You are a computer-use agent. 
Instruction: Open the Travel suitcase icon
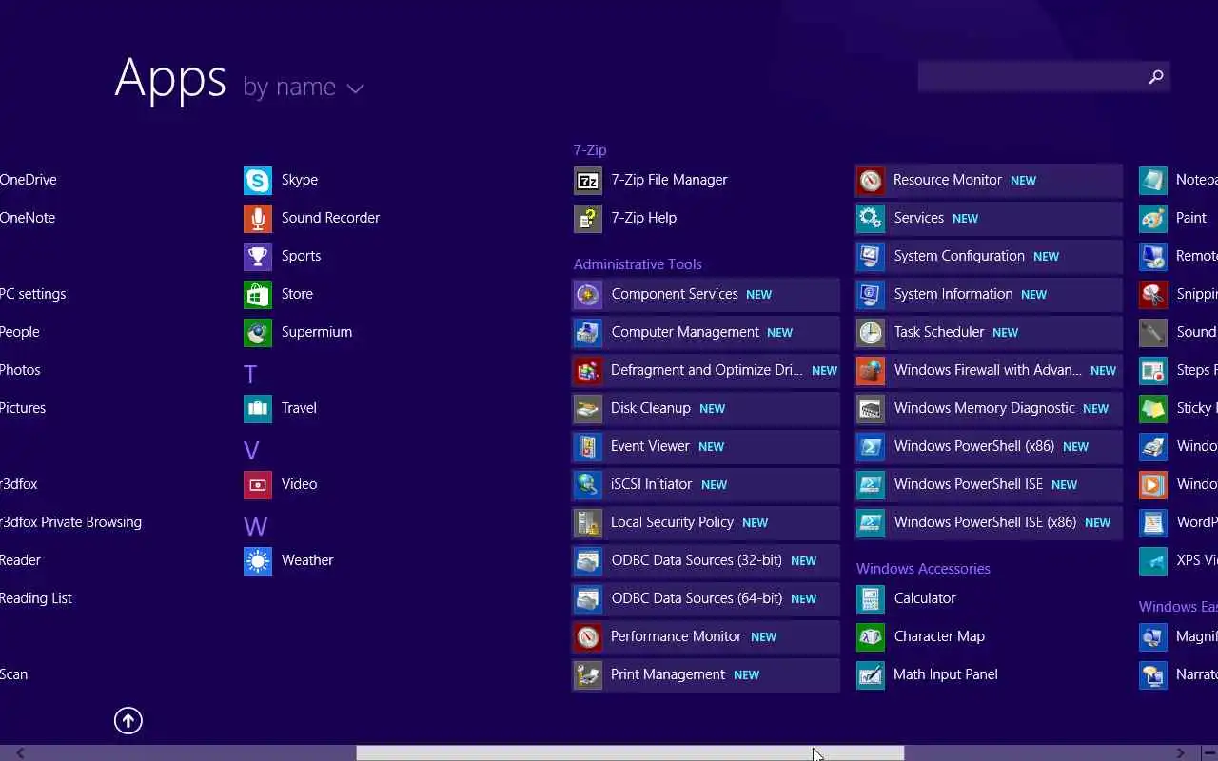tap(258, 408)
